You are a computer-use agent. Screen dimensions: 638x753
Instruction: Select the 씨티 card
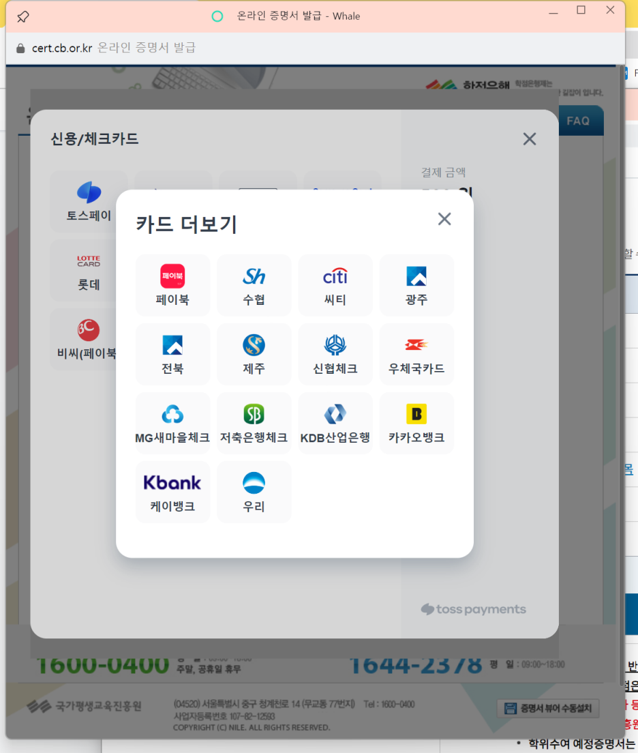pyautogui.click(x=335, y=285)
